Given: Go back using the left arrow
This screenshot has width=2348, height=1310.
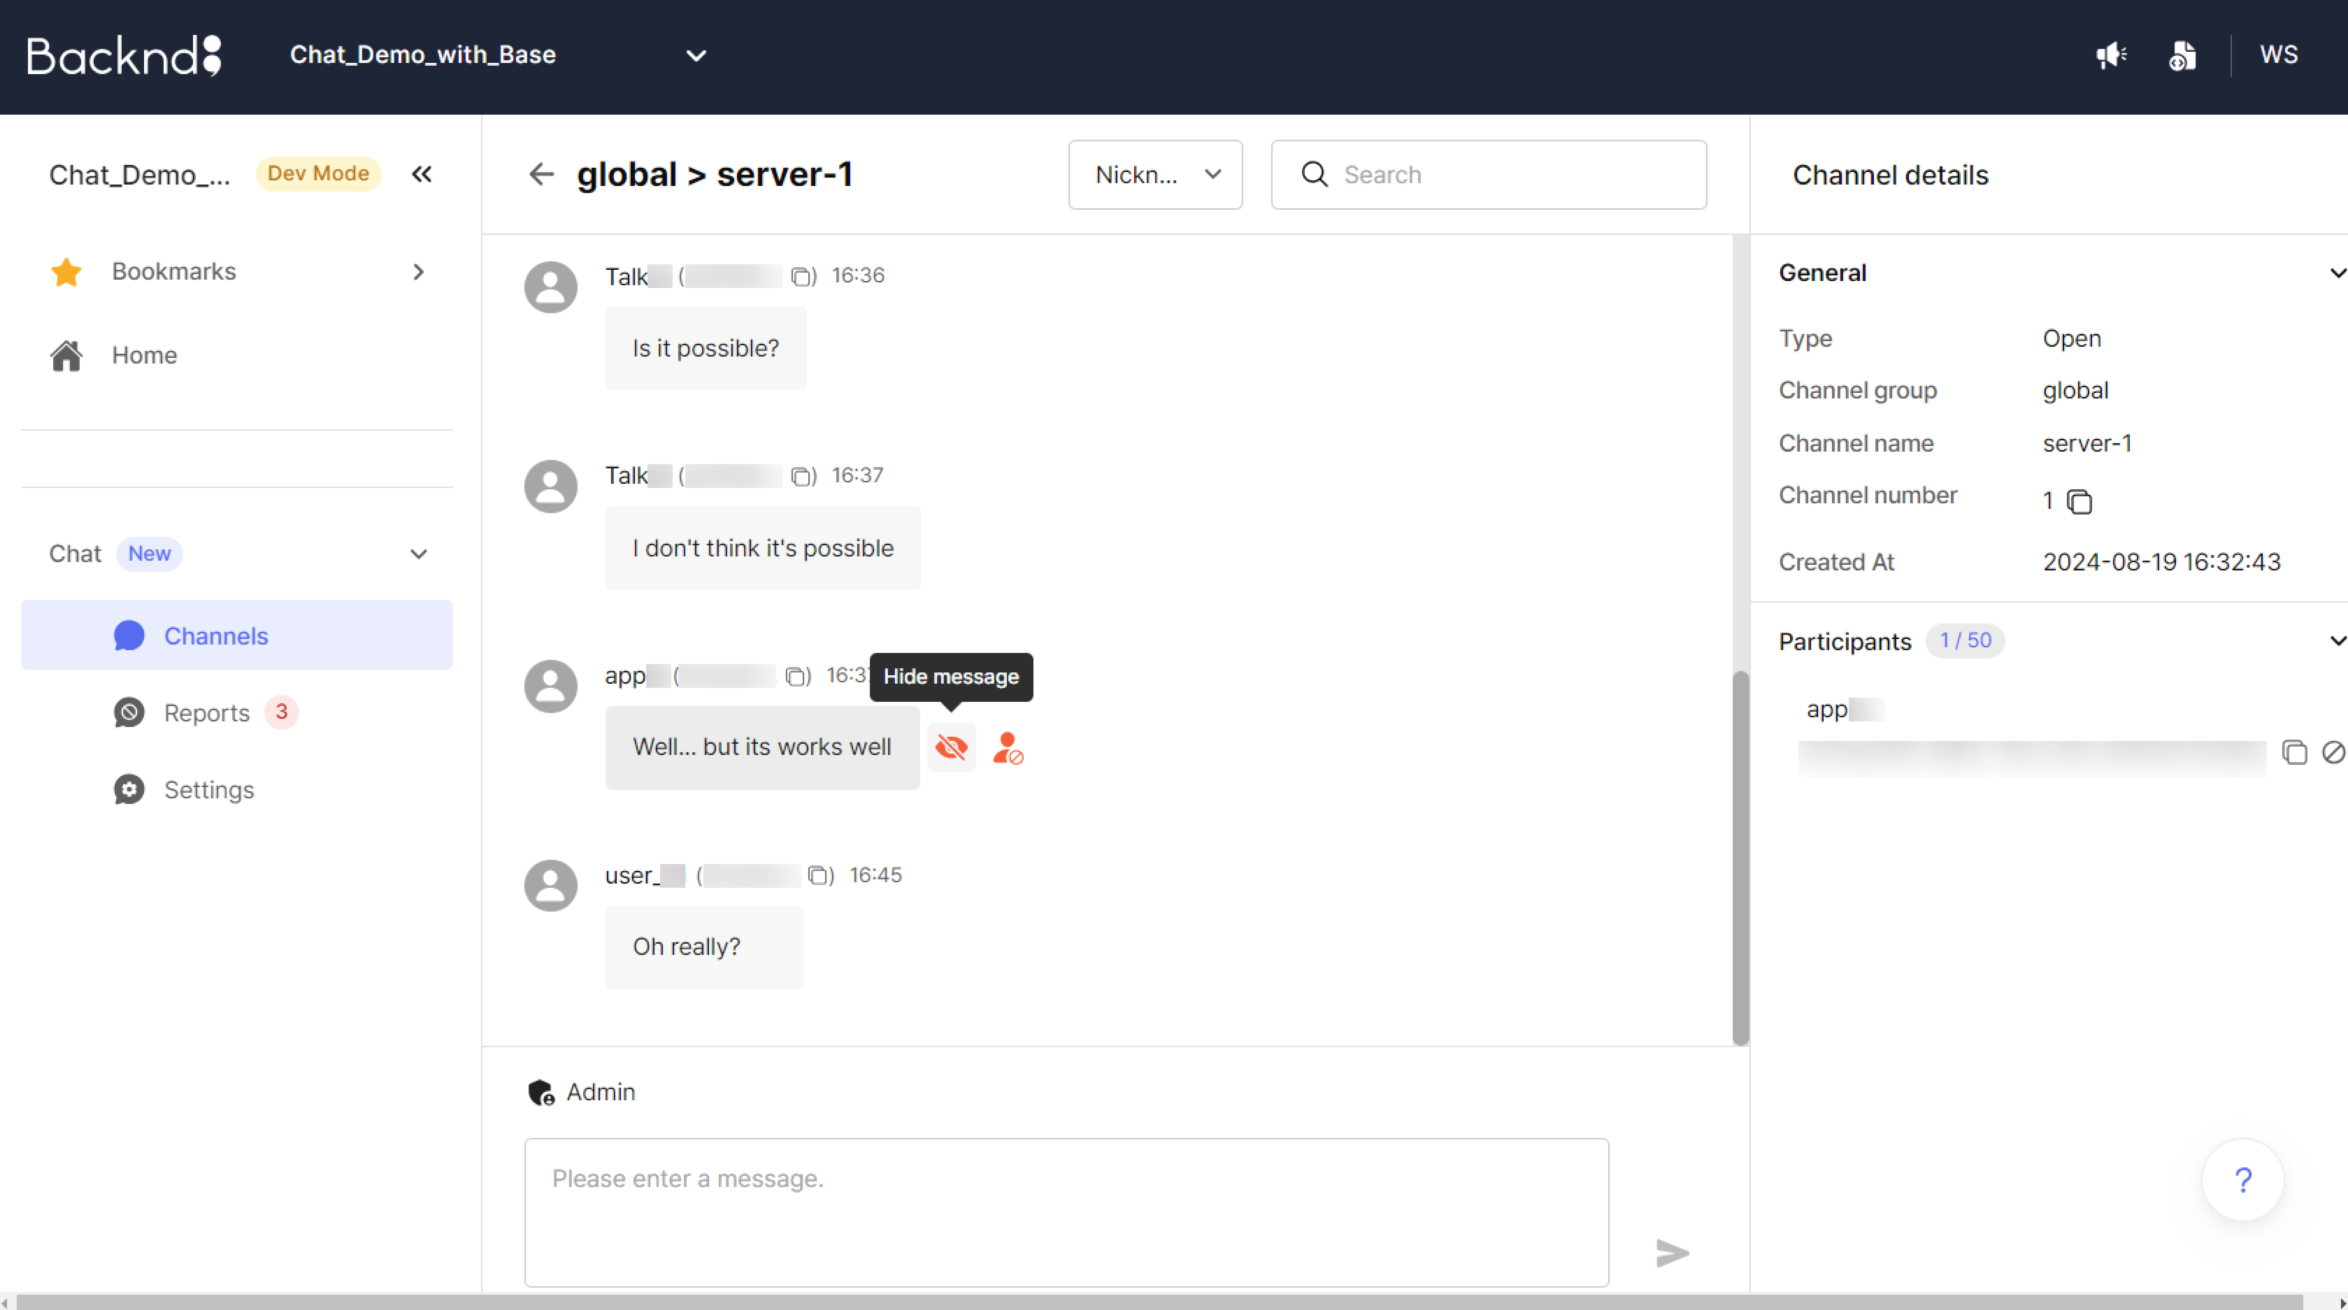Looking at the screenshot, I should pos(542,174).
